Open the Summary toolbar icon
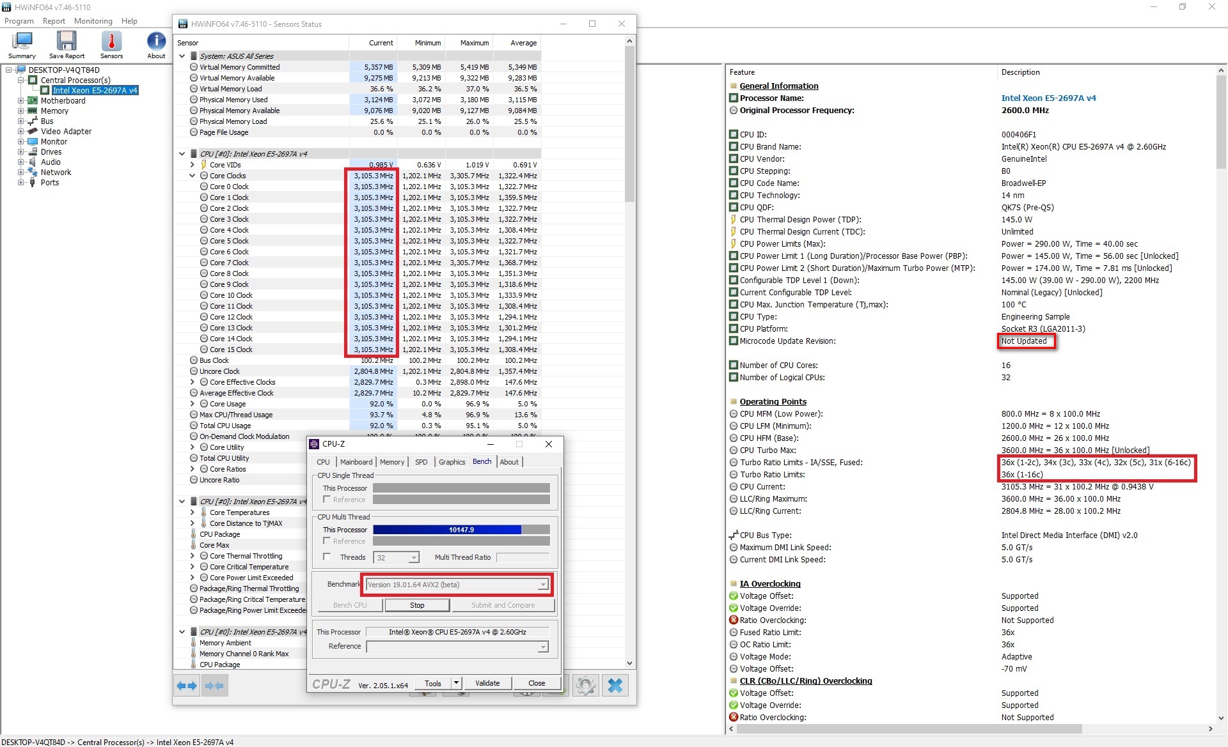 [x=22, y=45]
